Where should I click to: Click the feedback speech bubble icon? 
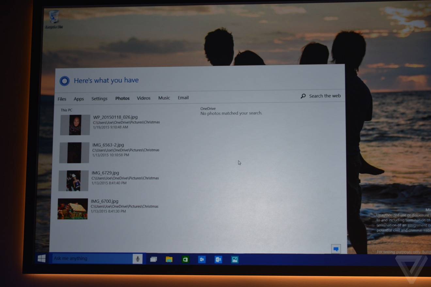(336, 249)
